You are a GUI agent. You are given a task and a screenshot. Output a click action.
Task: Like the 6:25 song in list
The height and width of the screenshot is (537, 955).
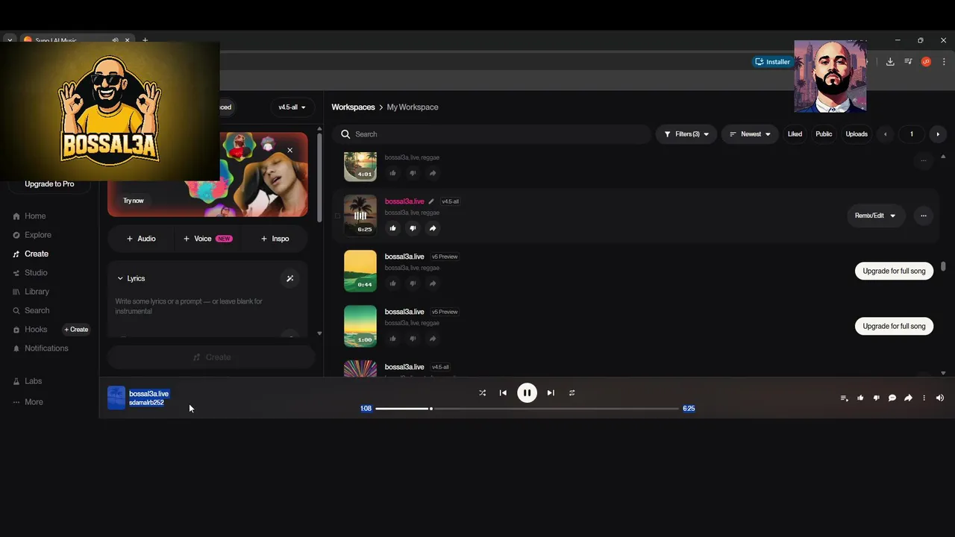[x=393, y=228]
